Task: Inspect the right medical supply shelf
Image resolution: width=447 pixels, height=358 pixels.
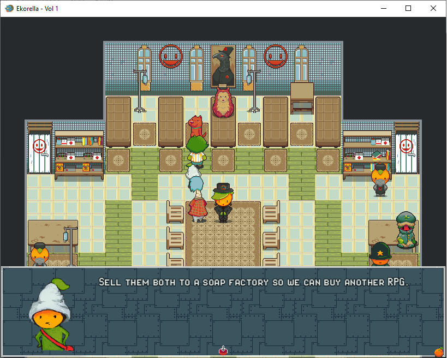Action: pyautogui.click(x=367, y=156)
